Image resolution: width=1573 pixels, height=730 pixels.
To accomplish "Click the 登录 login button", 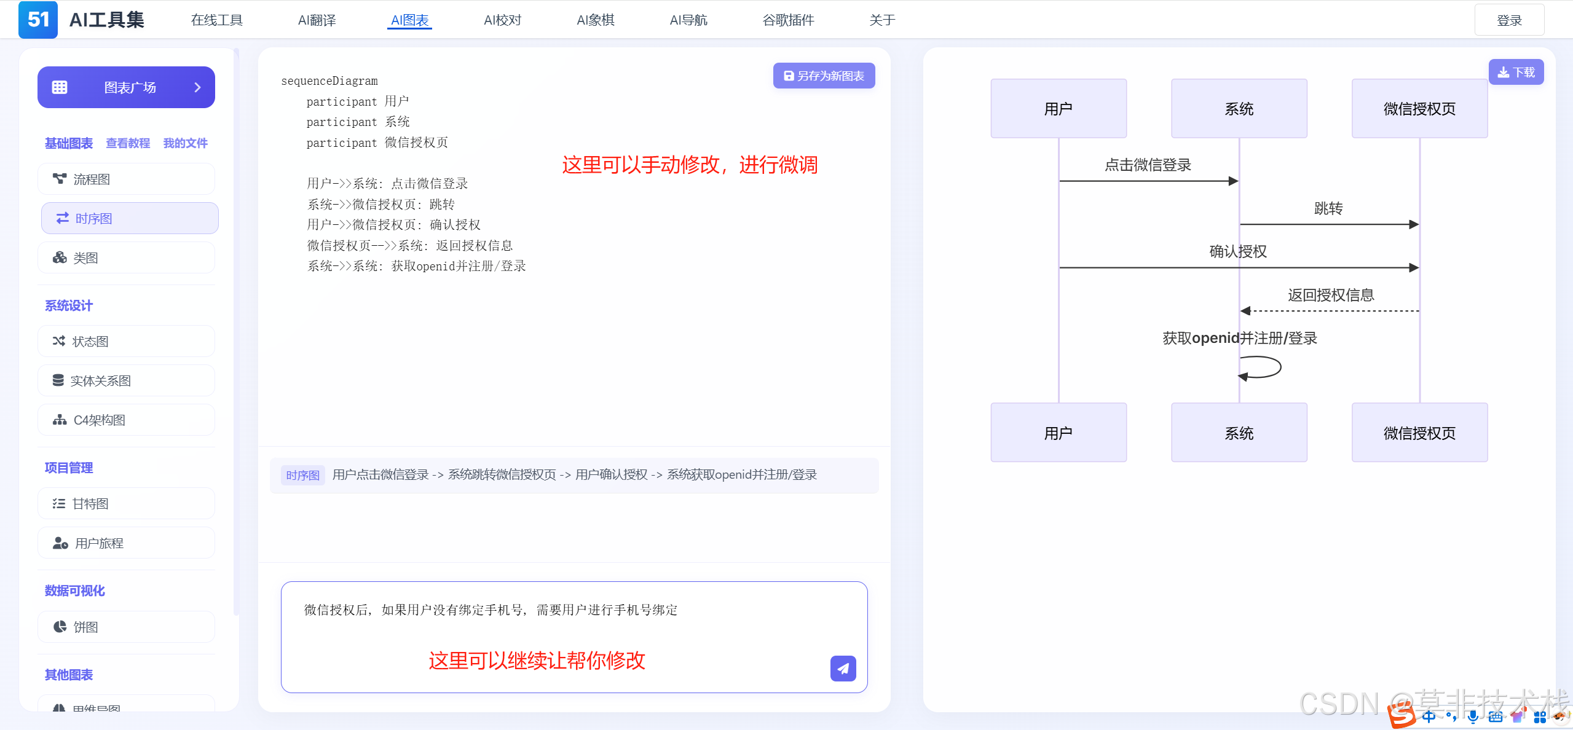I will [1508, 20].
